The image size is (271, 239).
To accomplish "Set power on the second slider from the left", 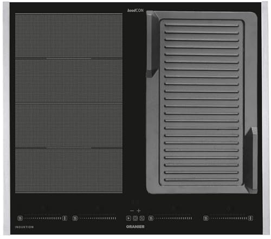I will (x=98, y=218).
